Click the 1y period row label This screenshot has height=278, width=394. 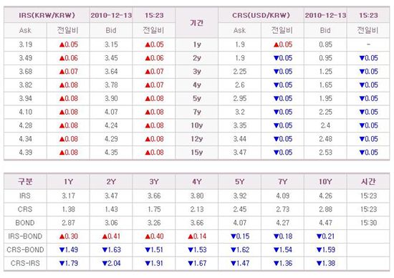point(197,44)
